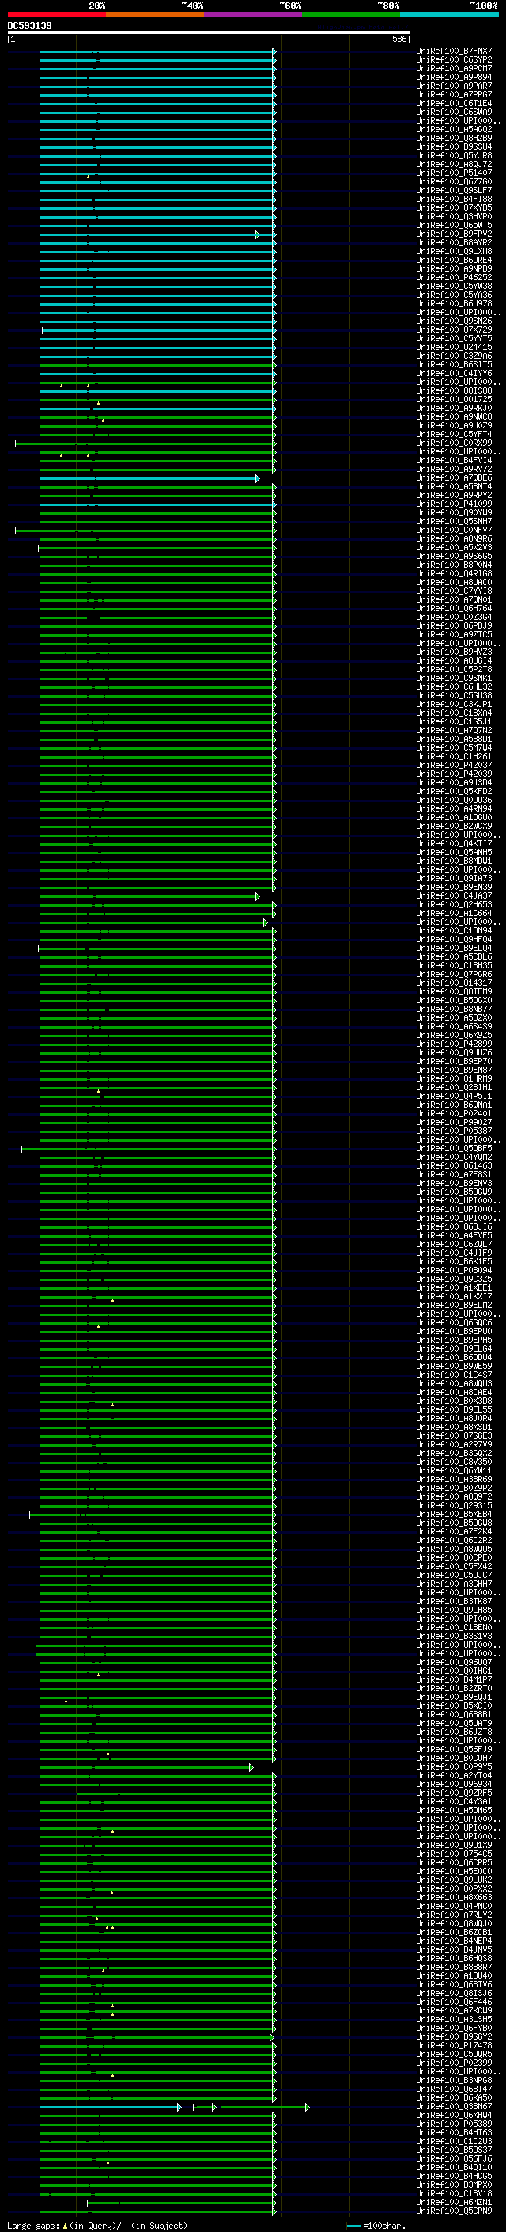Select the UniRef100_B4QI10 label
This screenshot has width=506, height=2232.
454,2167
